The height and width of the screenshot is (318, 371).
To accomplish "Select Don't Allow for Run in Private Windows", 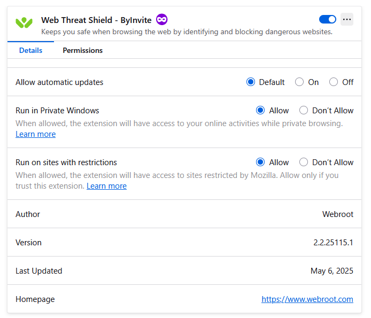I will click(304, 110).
